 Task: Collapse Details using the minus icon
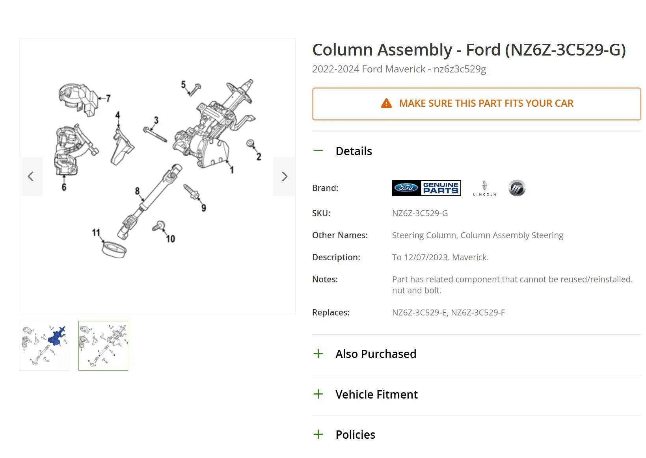318,151
